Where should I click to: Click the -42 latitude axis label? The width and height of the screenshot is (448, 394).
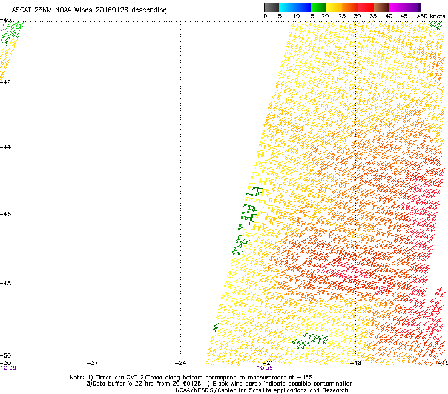(x=5, y=82)
